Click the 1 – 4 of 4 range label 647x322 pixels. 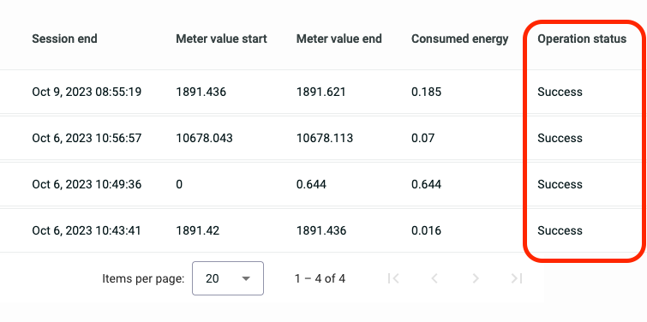(320, 278)
